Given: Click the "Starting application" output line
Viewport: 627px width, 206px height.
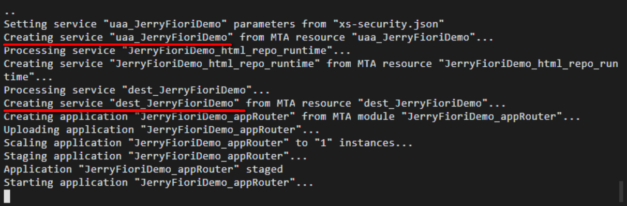Looking at the screenshot, I should pos(159,182).
